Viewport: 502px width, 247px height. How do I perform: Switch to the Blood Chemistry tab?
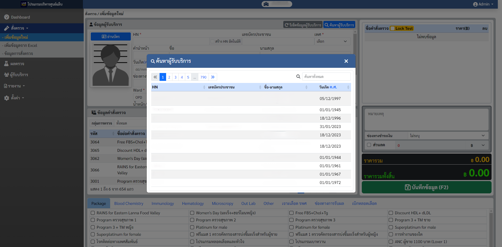pos(129,204)
